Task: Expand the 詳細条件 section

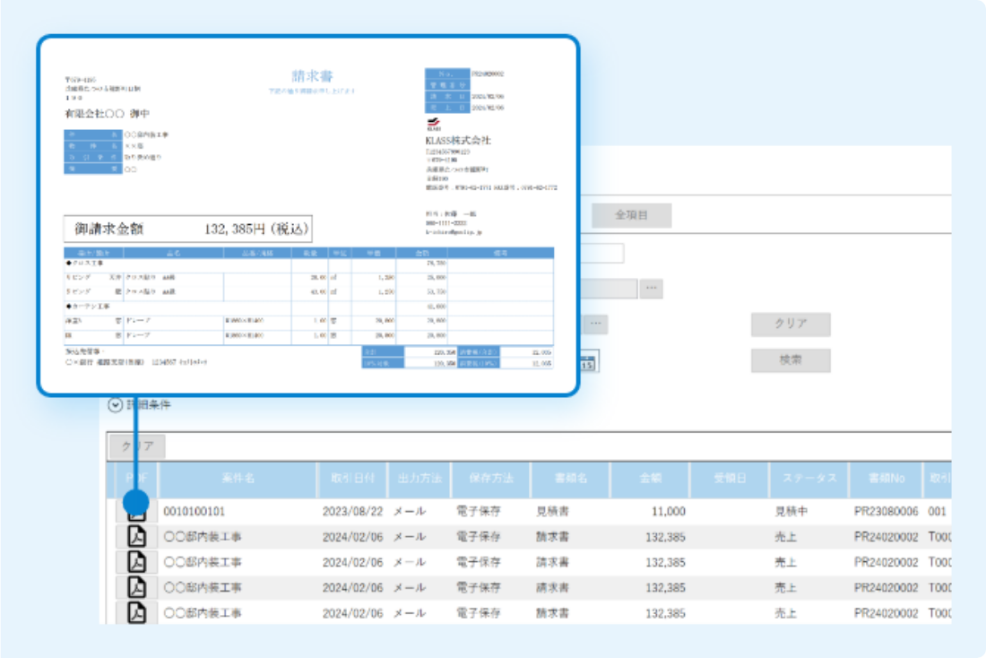Action: [x=115, y=404]
